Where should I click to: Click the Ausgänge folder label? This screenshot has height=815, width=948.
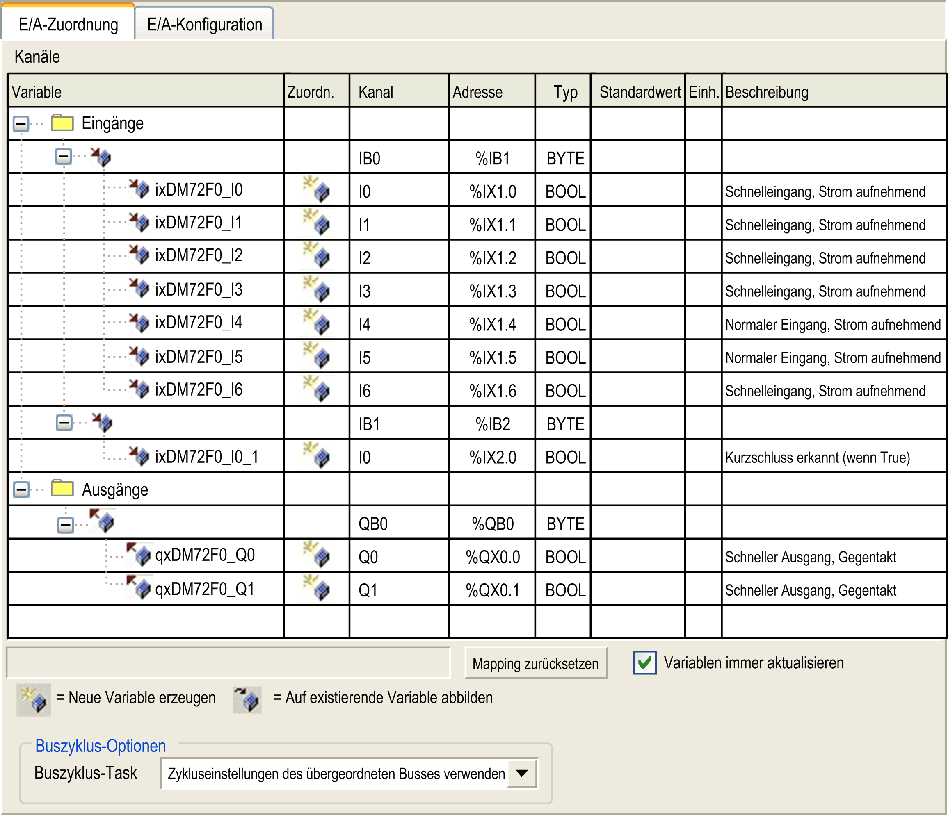click(115, 489)
